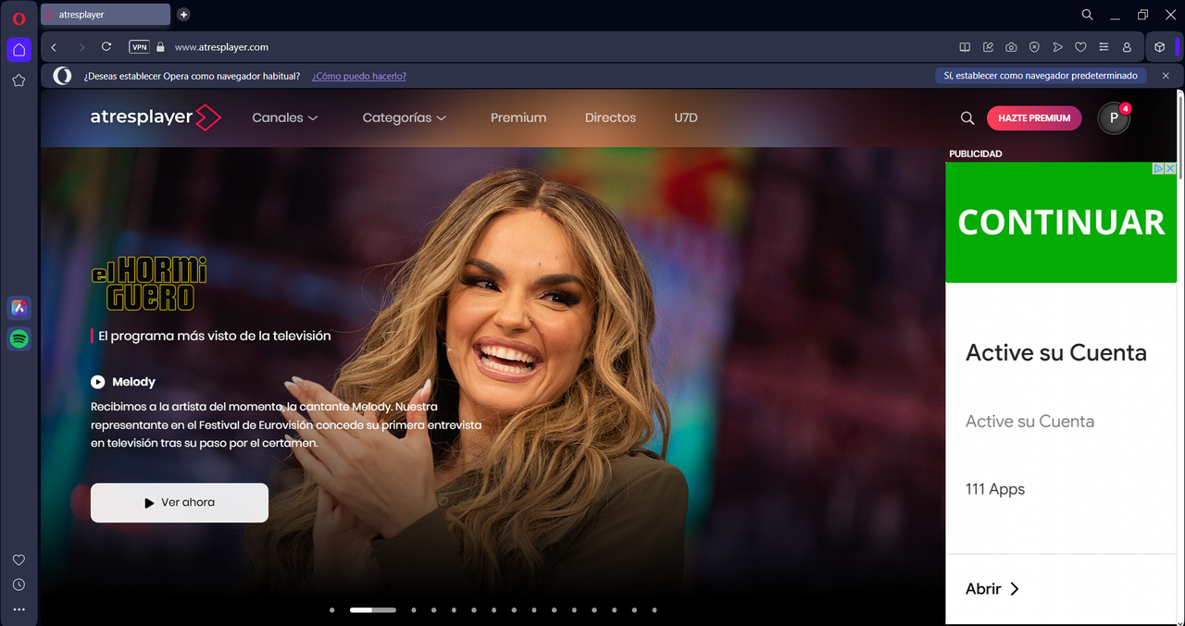
Task: Open the bookmarks star in sidebar
Action: 19,80
